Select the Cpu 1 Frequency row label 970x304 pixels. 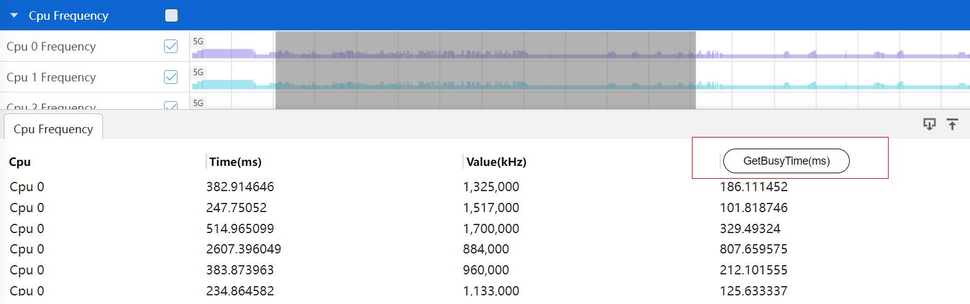pos(51,77)
